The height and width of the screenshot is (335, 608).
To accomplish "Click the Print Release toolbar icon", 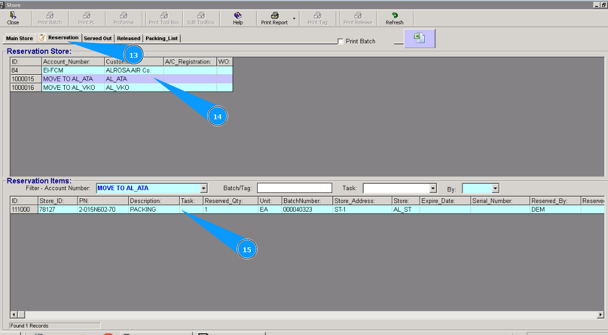I will (x=358, y=18).
